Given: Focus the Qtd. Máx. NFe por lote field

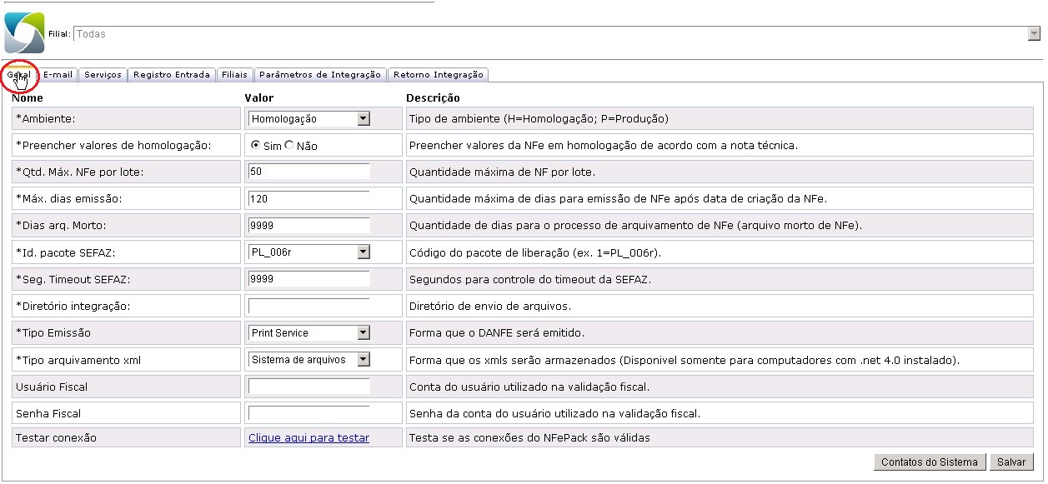Looking at the screenshot, I should click(x=308, y=172).
